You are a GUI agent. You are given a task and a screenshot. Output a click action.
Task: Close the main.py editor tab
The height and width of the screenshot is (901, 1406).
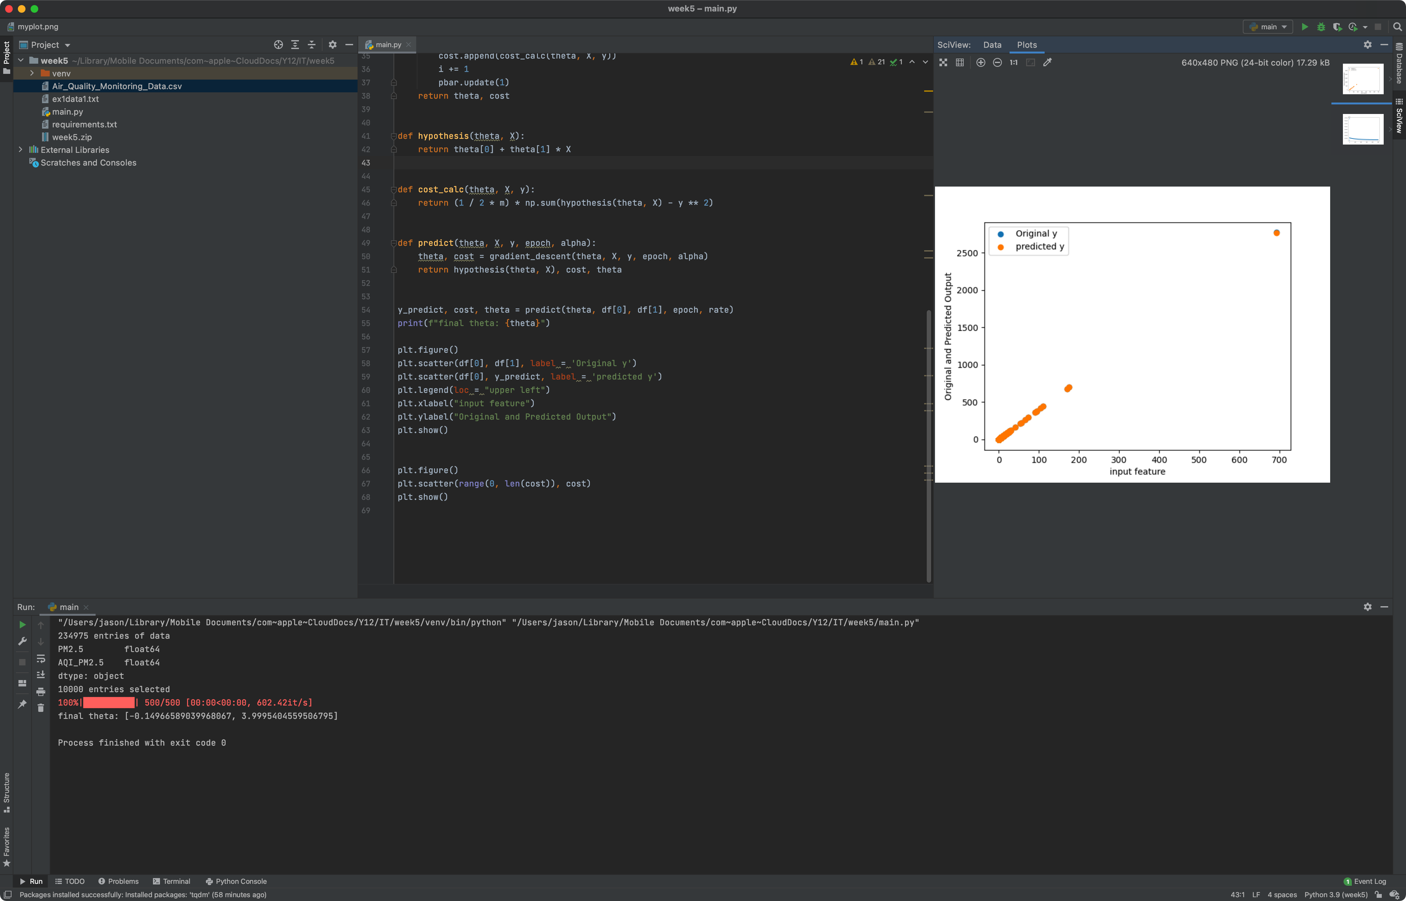409,45
